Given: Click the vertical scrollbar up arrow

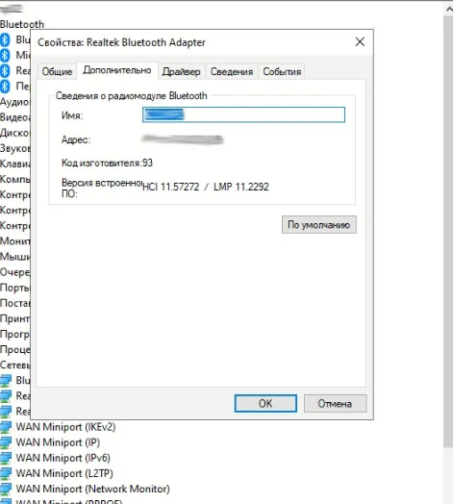Looking at the screenshot, I should (x=448, y=10).
